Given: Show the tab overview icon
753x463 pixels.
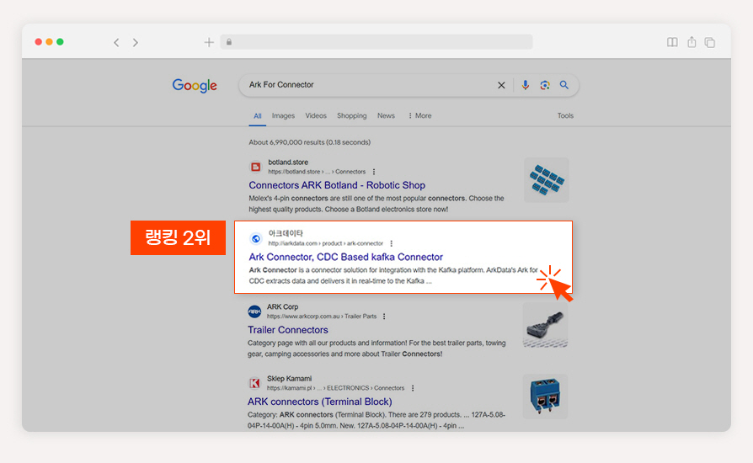Looking at the screenshot, I should [710, 42].
